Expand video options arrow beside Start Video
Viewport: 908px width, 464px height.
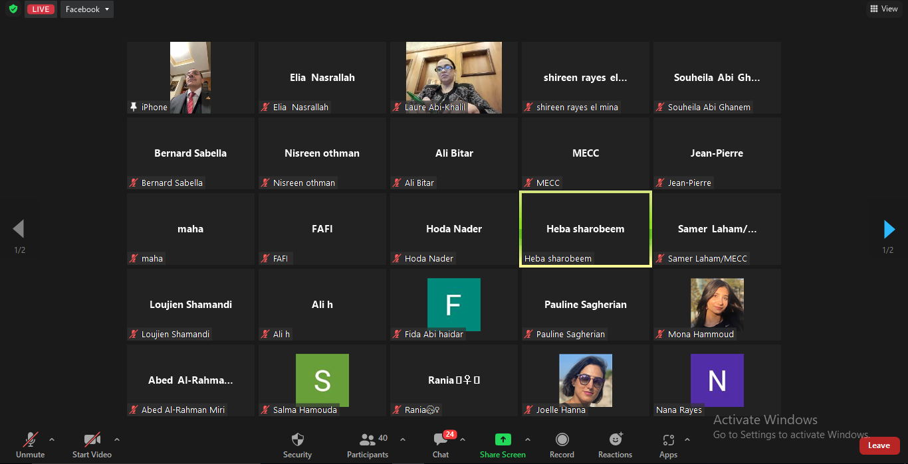[x=117, y=439]
